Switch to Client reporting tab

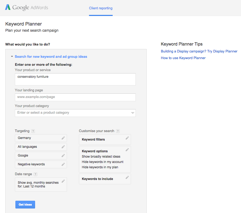101,8
